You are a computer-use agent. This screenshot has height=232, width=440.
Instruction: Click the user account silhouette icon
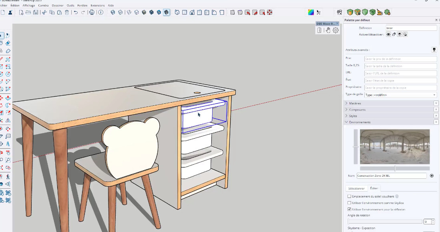pos(10,12)
